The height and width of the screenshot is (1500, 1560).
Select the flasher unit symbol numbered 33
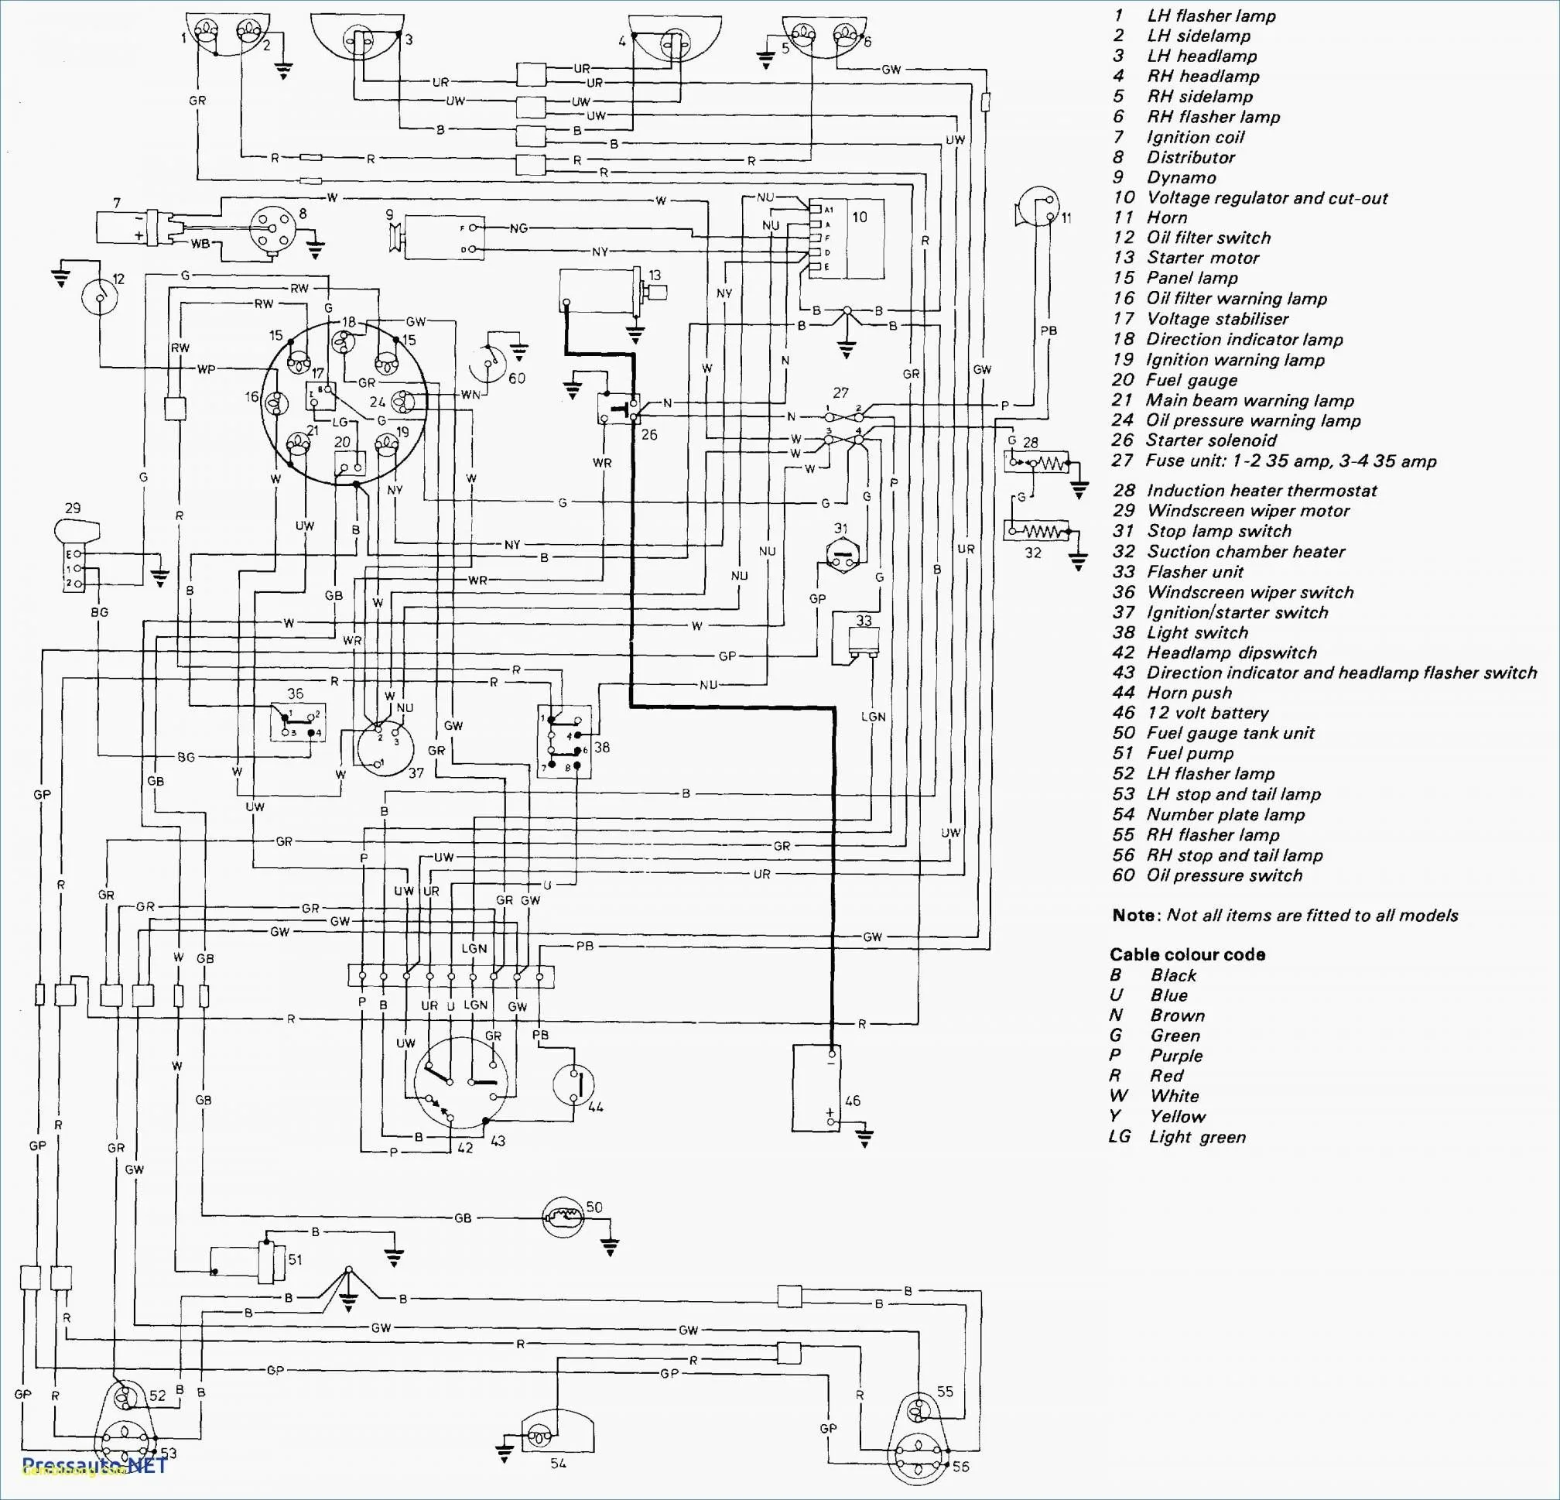(x=864, y=642)
